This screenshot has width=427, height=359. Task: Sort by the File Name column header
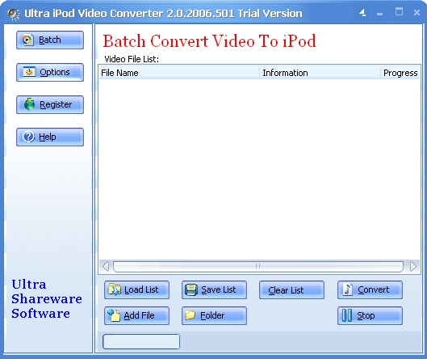pyautogui.click(x=179, y=73)
